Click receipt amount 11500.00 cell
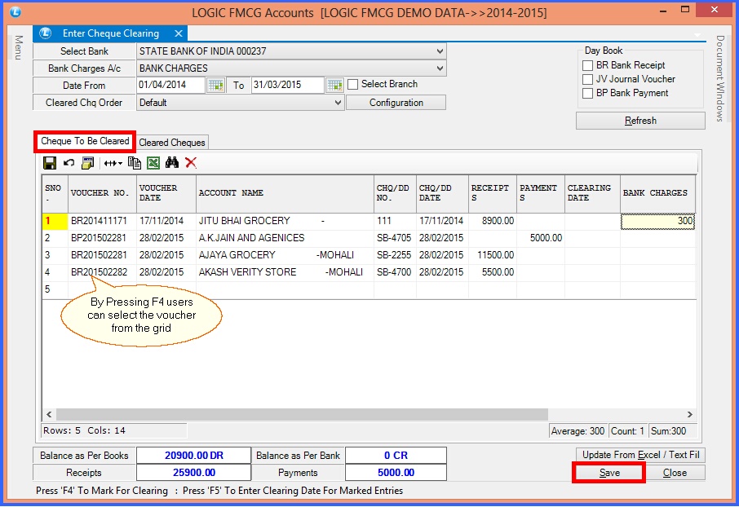 493,255
